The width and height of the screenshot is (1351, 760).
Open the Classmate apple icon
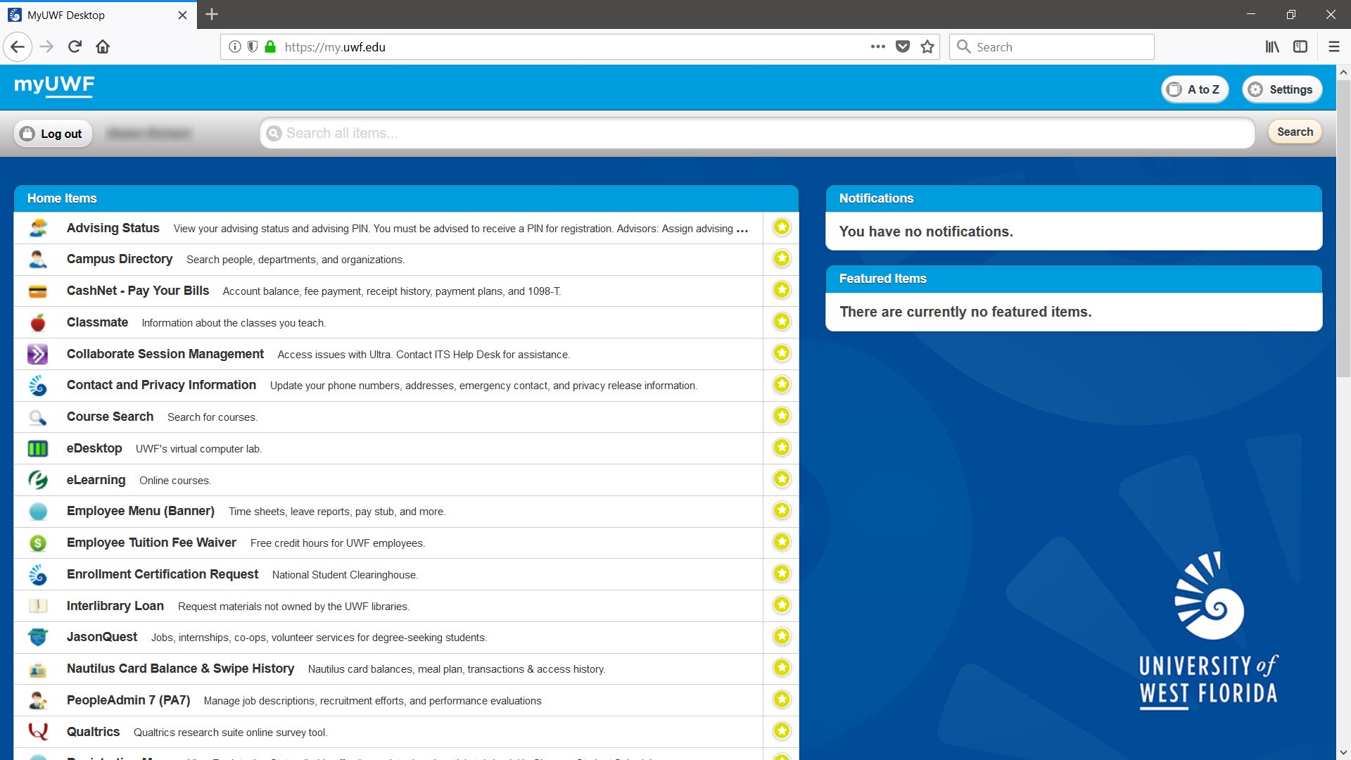tap(38, 322)
